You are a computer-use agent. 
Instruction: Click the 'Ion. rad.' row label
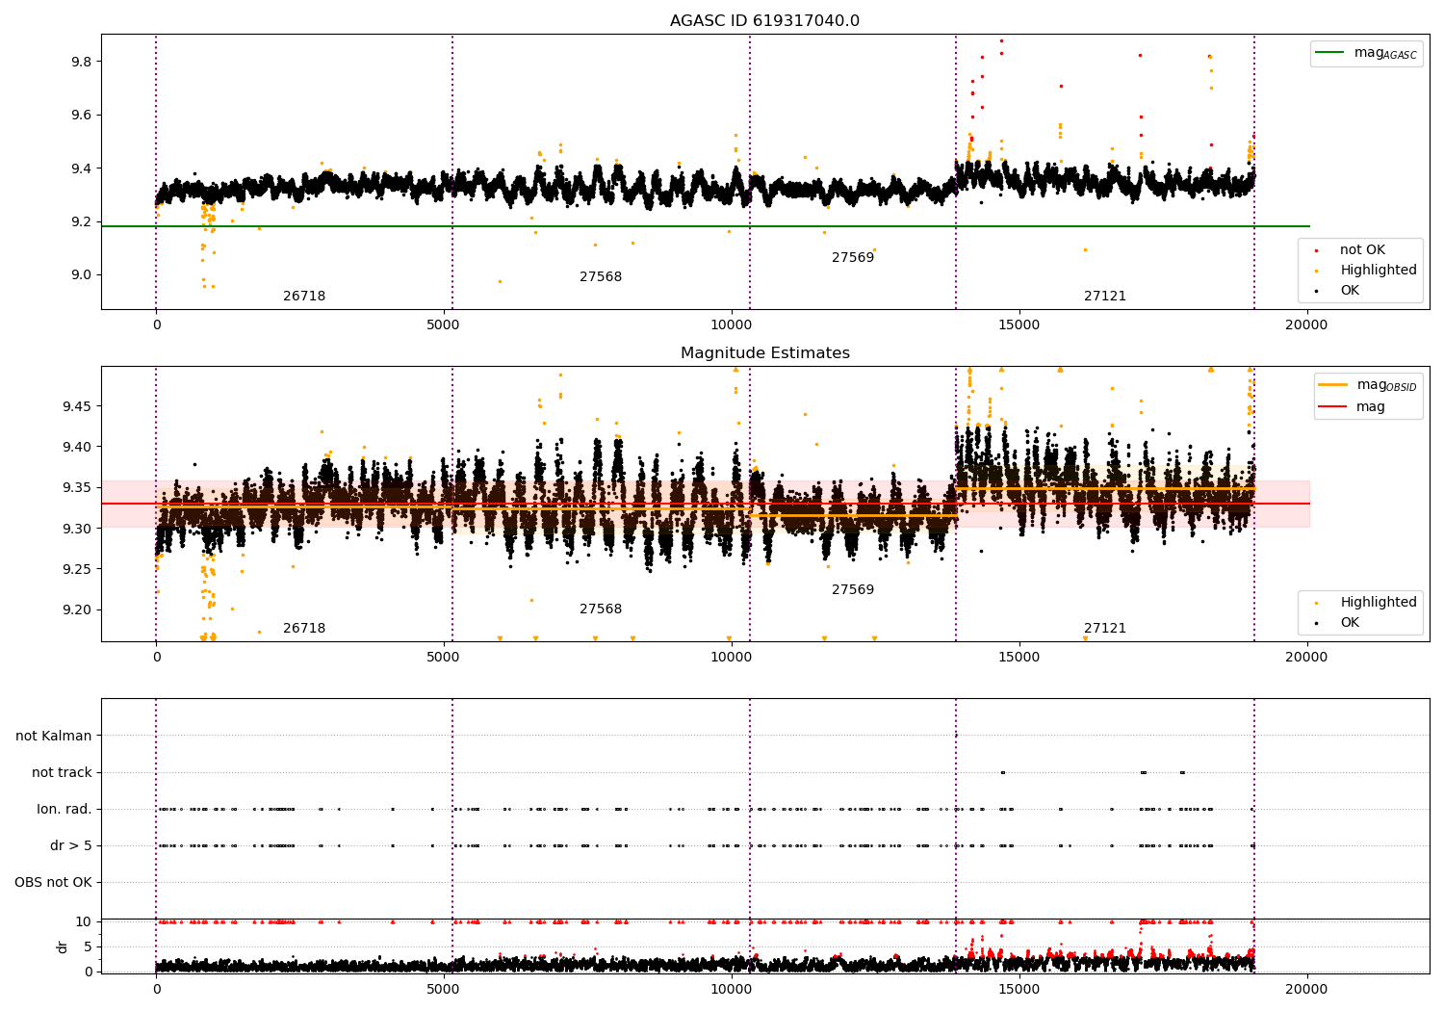point(64,810)
